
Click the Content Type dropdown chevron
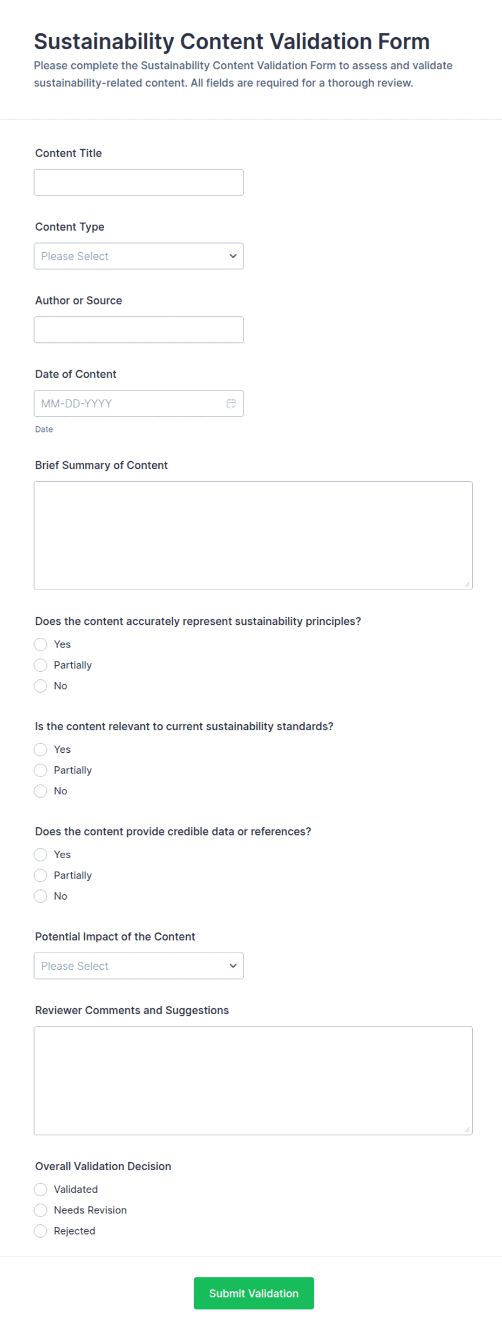click(233, 256)
